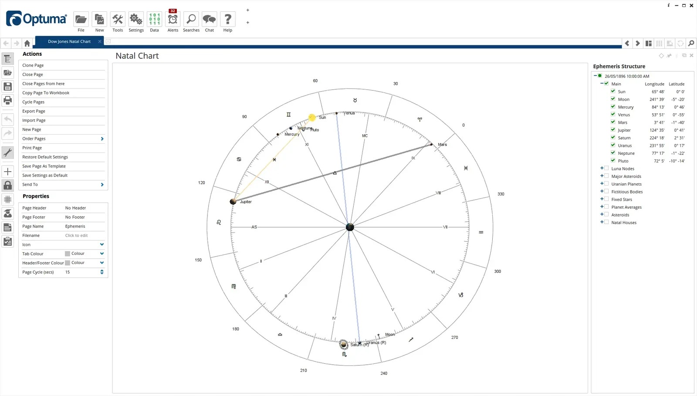Click the undo arrow icon in sidebar
The width and height of the screenshot is (697, 396).
[8, 119]
